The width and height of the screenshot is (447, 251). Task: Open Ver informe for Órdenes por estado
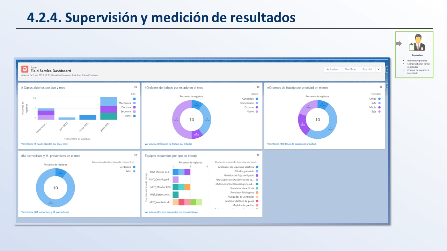[x=168, y=144]
